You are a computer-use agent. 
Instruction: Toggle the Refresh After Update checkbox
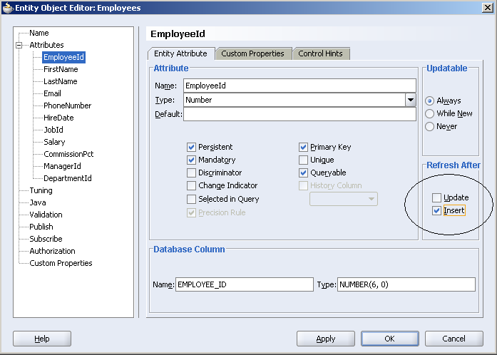pos(436,197)
